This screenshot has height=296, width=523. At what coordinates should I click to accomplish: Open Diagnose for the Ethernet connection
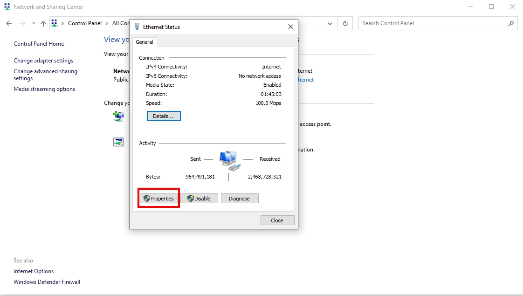coord(239,199)
